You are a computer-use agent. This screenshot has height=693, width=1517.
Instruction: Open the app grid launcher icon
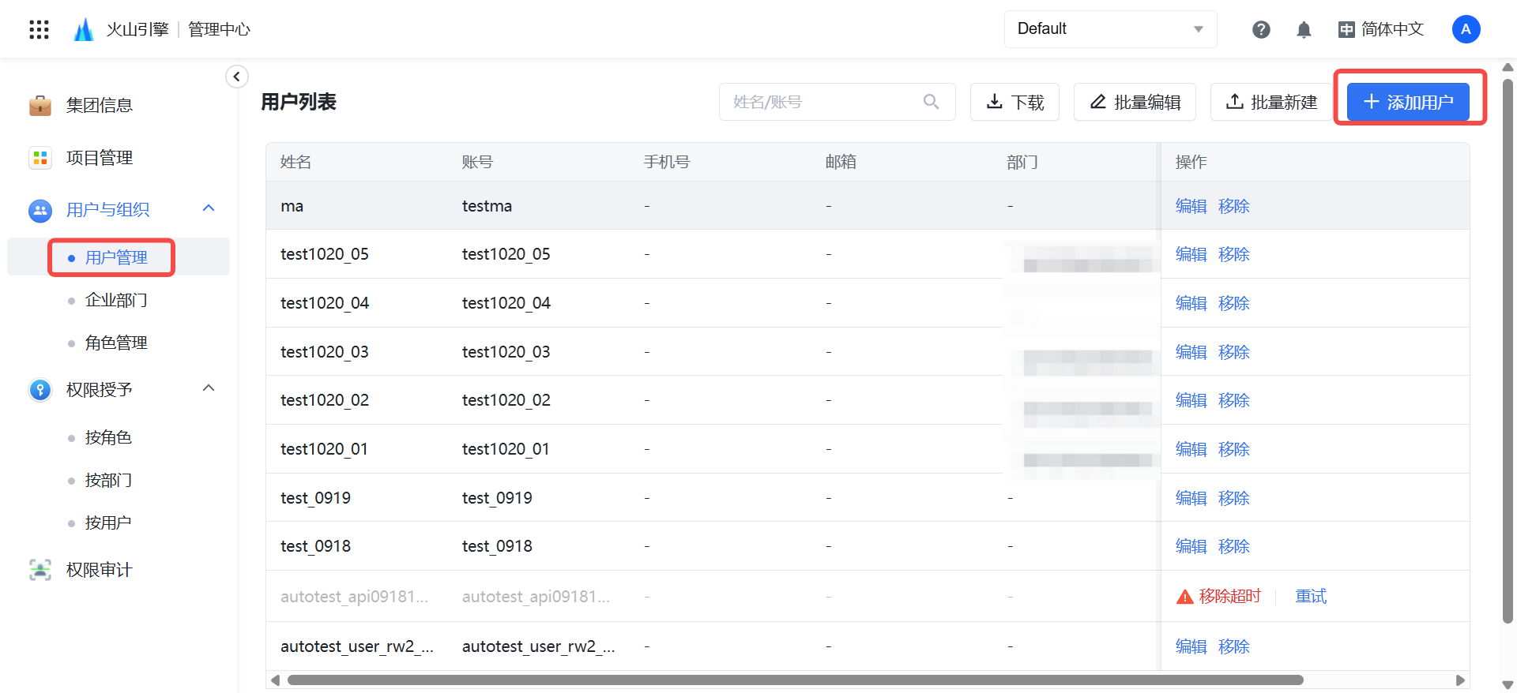(x=39, y=29)
